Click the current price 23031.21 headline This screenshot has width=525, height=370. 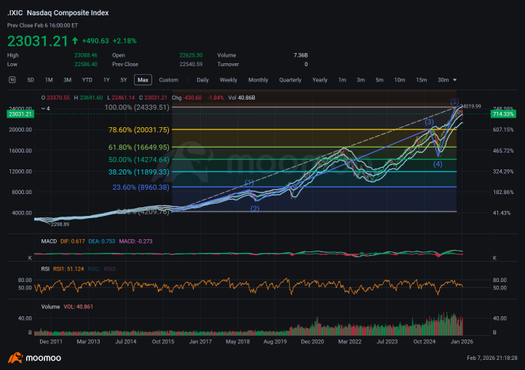[38, 41]
